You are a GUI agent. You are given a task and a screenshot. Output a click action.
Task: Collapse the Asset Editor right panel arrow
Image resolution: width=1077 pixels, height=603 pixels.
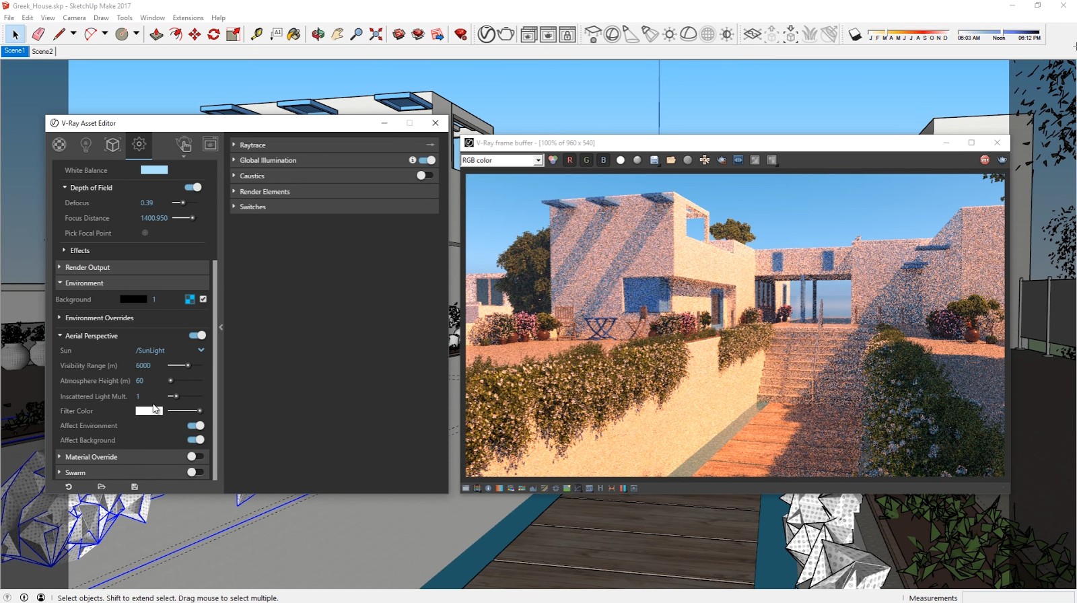(221, 327)
